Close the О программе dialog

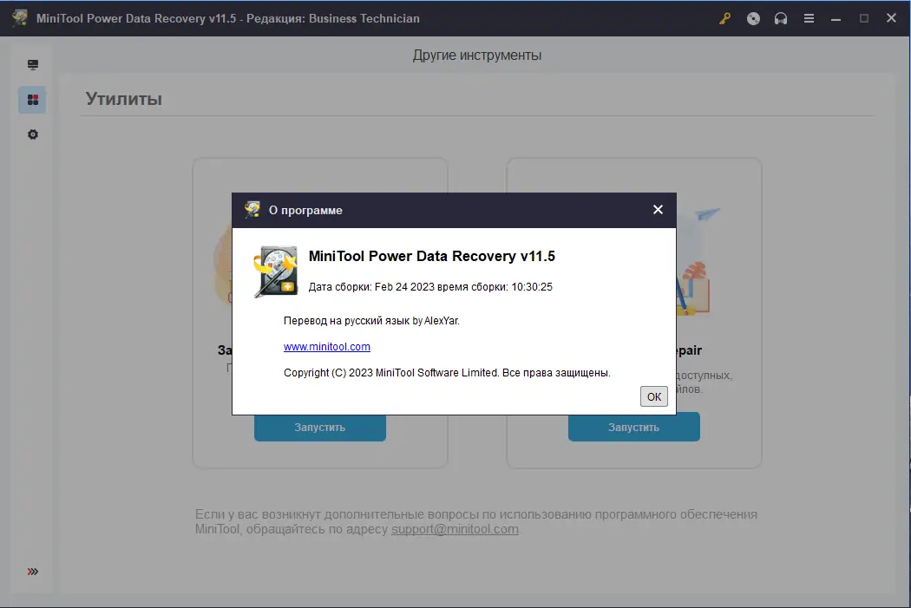(657, 210)
